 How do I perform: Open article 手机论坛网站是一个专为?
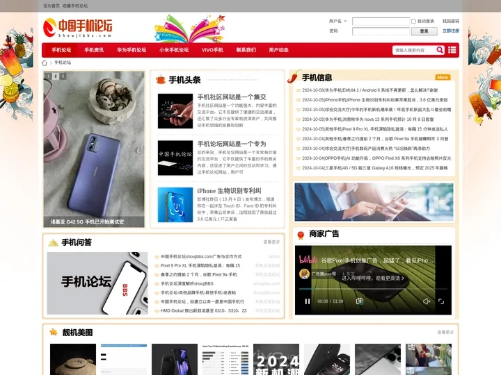(x=232, y=144)
